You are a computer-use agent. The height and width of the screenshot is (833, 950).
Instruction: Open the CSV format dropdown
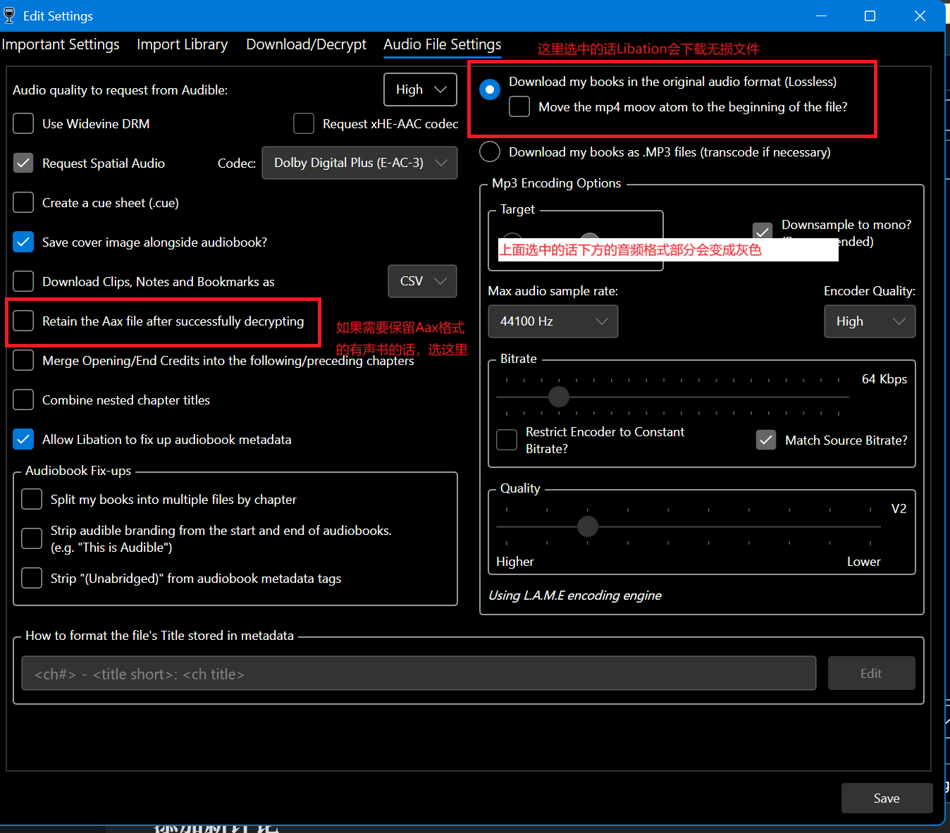pyautogui.click(x=422, y=281)
